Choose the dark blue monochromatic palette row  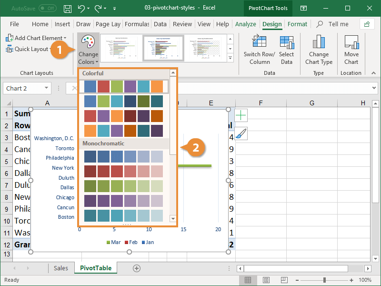(124, 156)
